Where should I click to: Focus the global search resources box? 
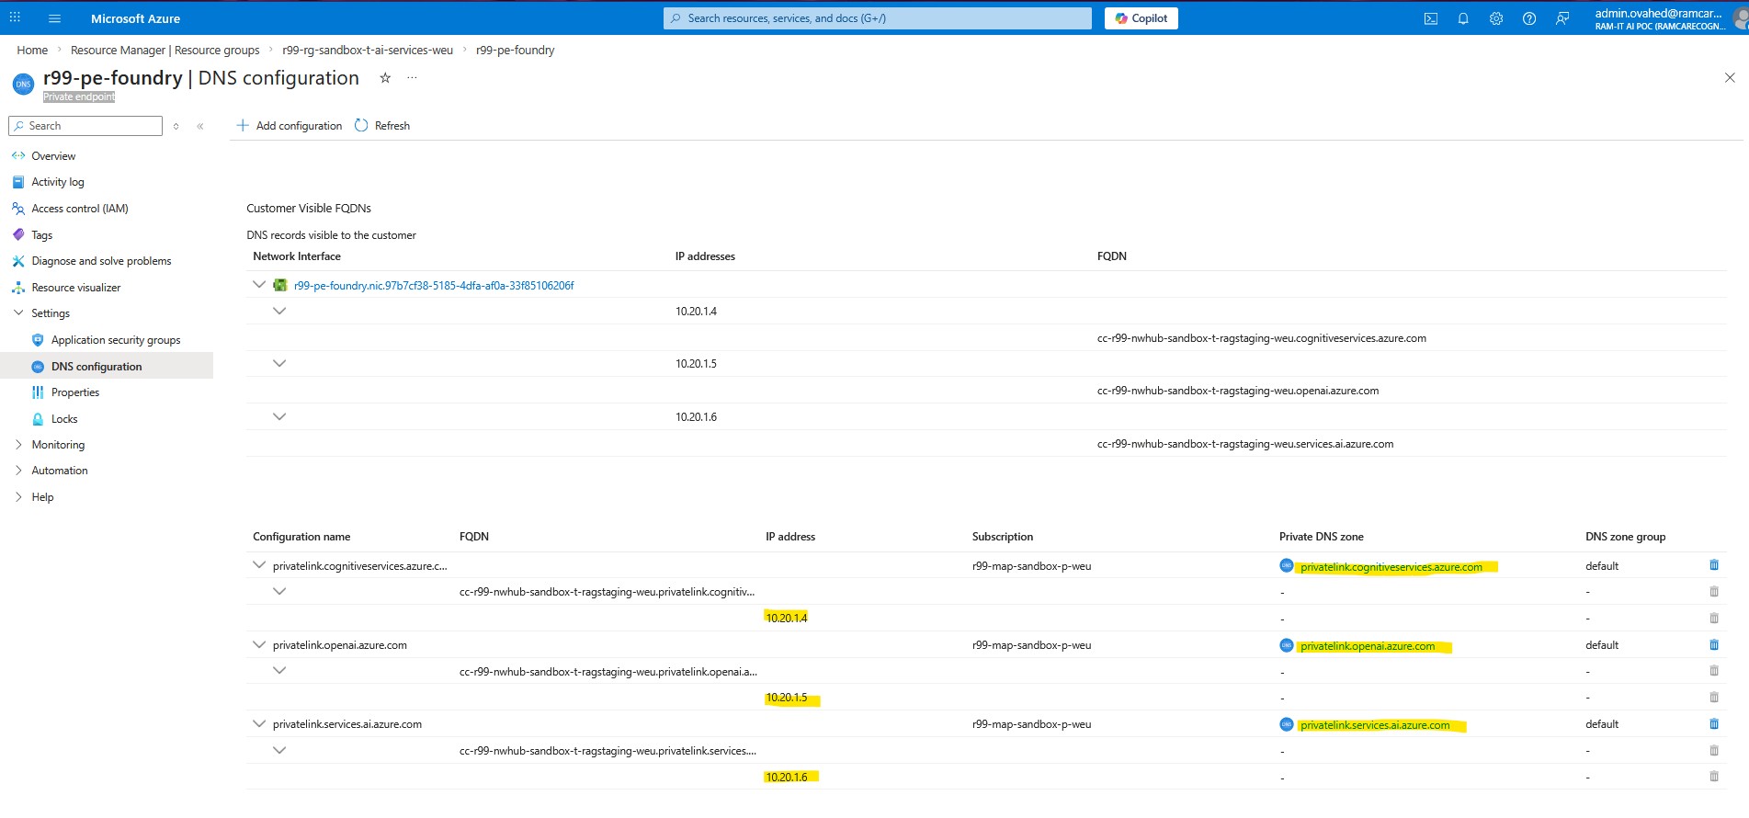tap(878, 18)
